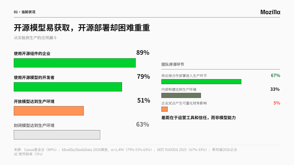Click the section label 01 · 当前状况
Viewport: 294px width, 165px height.
click(x=25, y=12)
